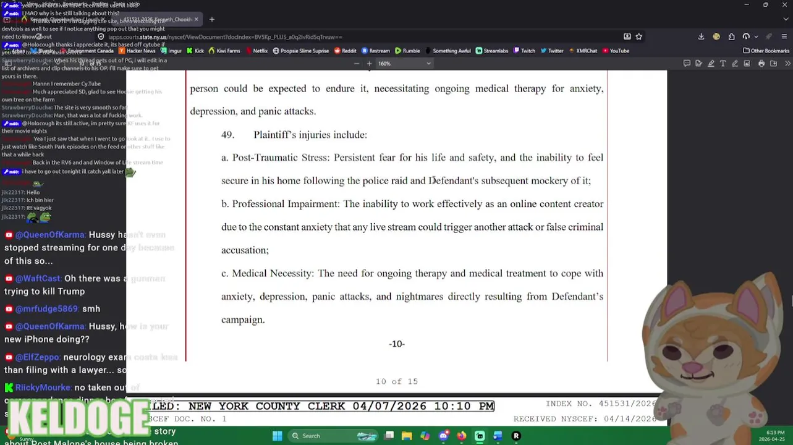Select the PDF highlight tool
Screen dimensions: 793x445
pyautogui.click(x=711, y=63)
